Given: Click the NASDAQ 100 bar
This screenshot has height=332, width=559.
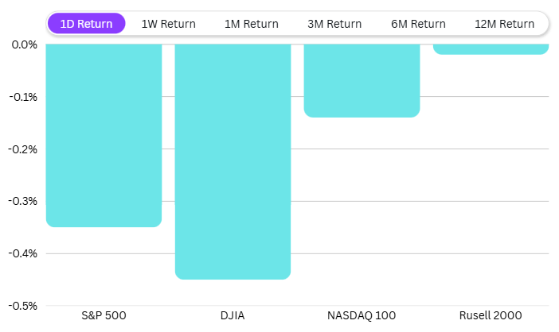Looking at the screenshot, I should coord(362,80).
